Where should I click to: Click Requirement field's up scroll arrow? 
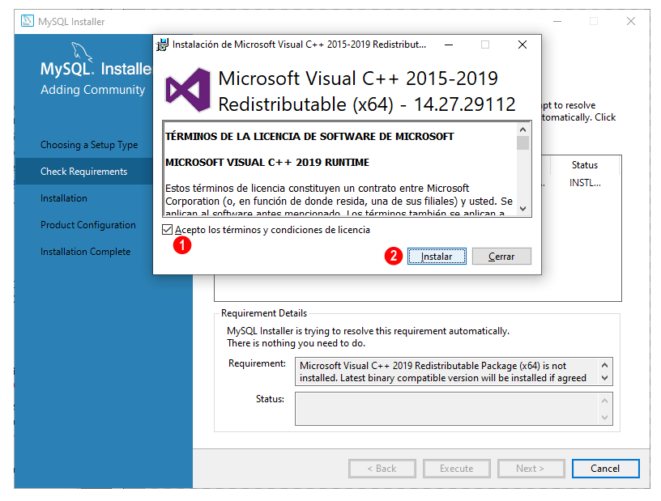tap(604, 365)
